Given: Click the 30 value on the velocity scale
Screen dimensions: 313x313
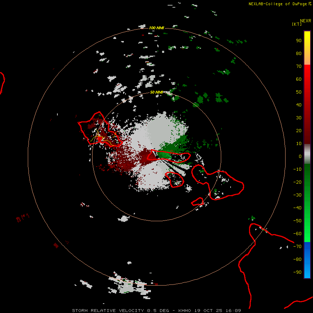Looking at the screenshot, I should click(x=299, y=118).
